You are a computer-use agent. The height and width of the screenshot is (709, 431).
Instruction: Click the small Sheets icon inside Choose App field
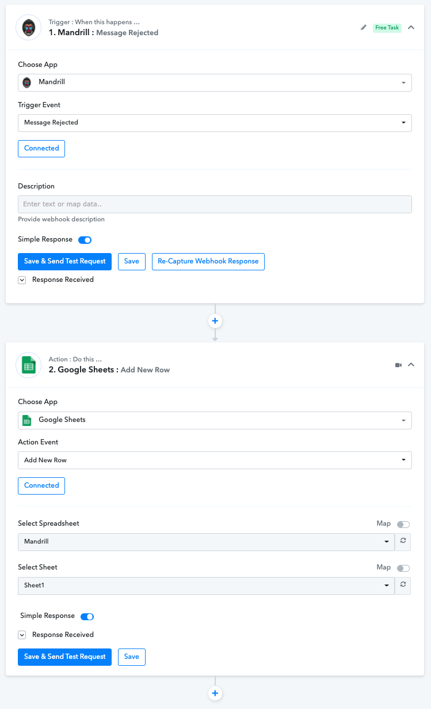(x=26, y=420)
